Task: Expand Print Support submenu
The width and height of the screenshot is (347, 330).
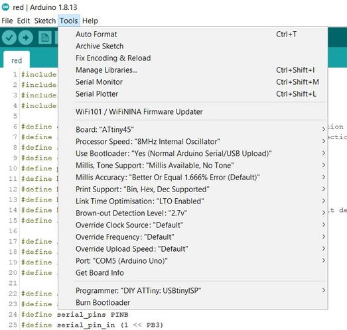Action: (193, 190)
